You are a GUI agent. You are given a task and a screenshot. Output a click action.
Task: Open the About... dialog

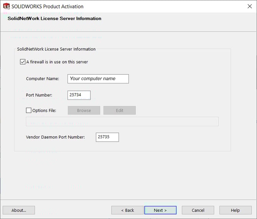pos(19,210)
